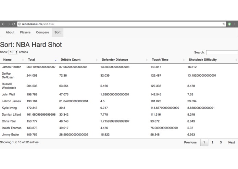Viewport: 238px width, 169px height.
Task: Click the Kyrie Irving name cell
Action: pos(9,108)
